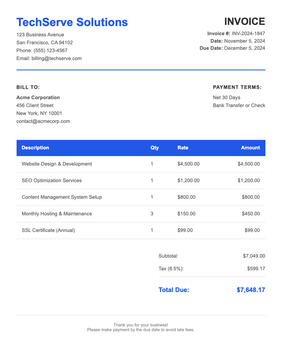Image resolution: width=282 pixels, height=343 pixels.
Task: Click the large INVOICE heading
Action: 244,21
